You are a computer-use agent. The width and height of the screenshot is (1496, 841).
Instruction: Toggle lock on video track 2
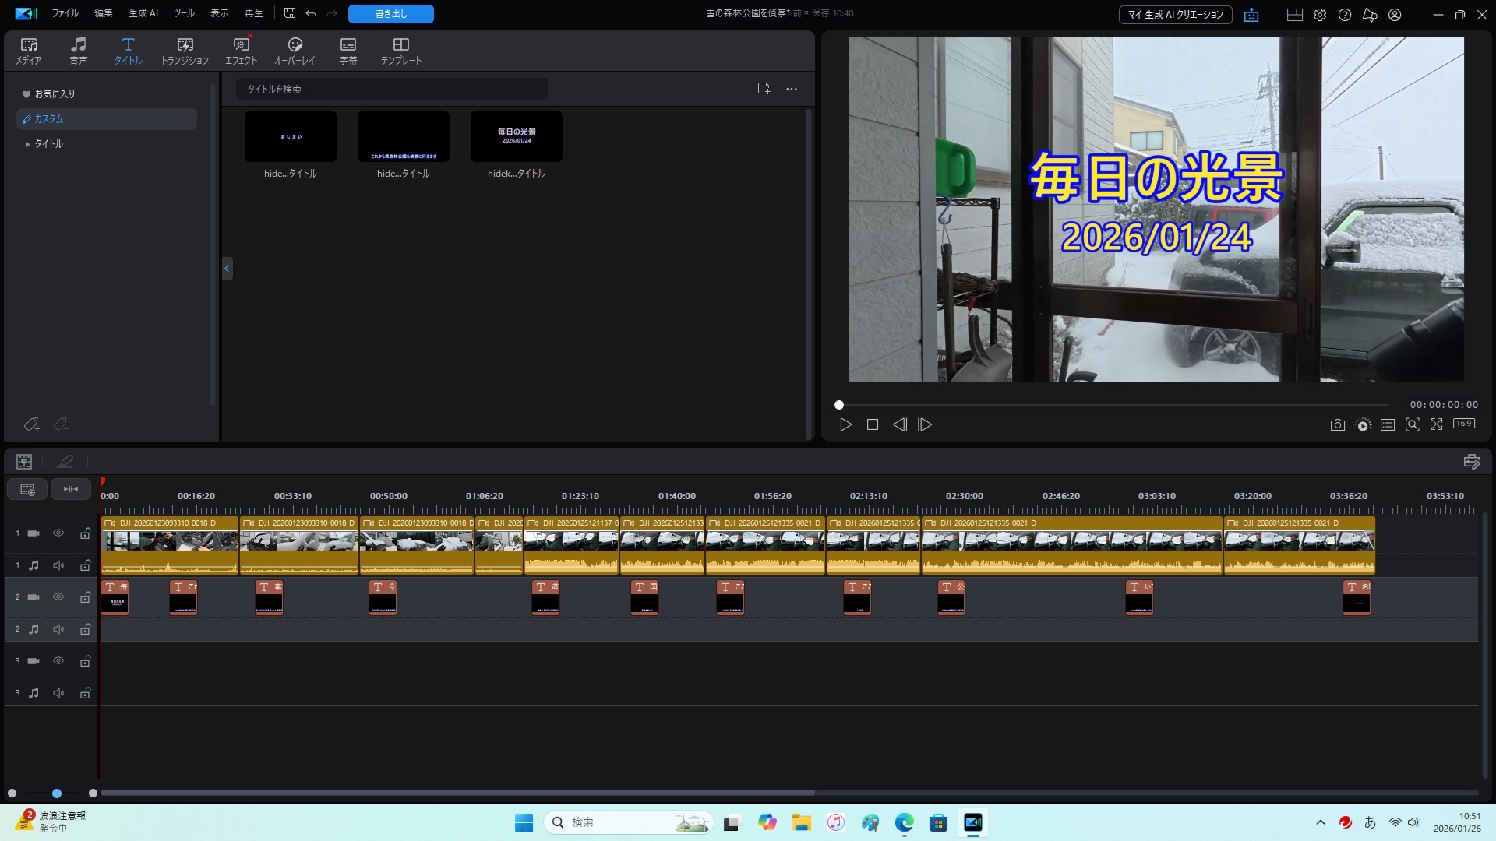pos(85,597)
